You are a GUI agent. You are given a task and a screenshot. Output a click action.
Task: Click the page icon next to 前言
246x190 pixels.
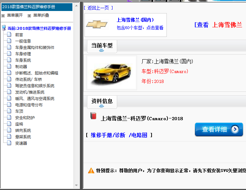pos(9,34)
